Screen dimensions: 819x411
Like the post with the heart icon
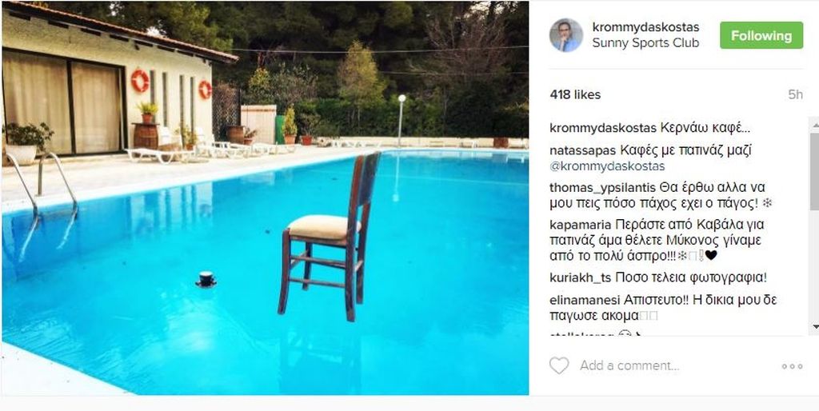[x=558, y=365]
